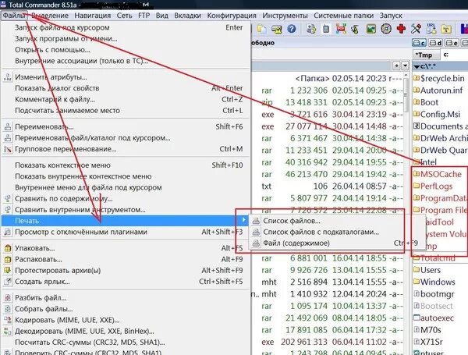Select Список файлов... in the print submenu
This screenshot has width=468, height=355.
point(337,221)
